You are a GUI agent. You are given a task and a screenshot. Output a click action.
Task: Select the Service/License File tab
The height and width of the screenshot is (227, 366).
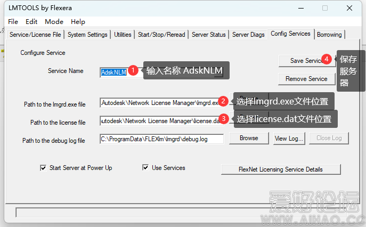click(35, 35)
